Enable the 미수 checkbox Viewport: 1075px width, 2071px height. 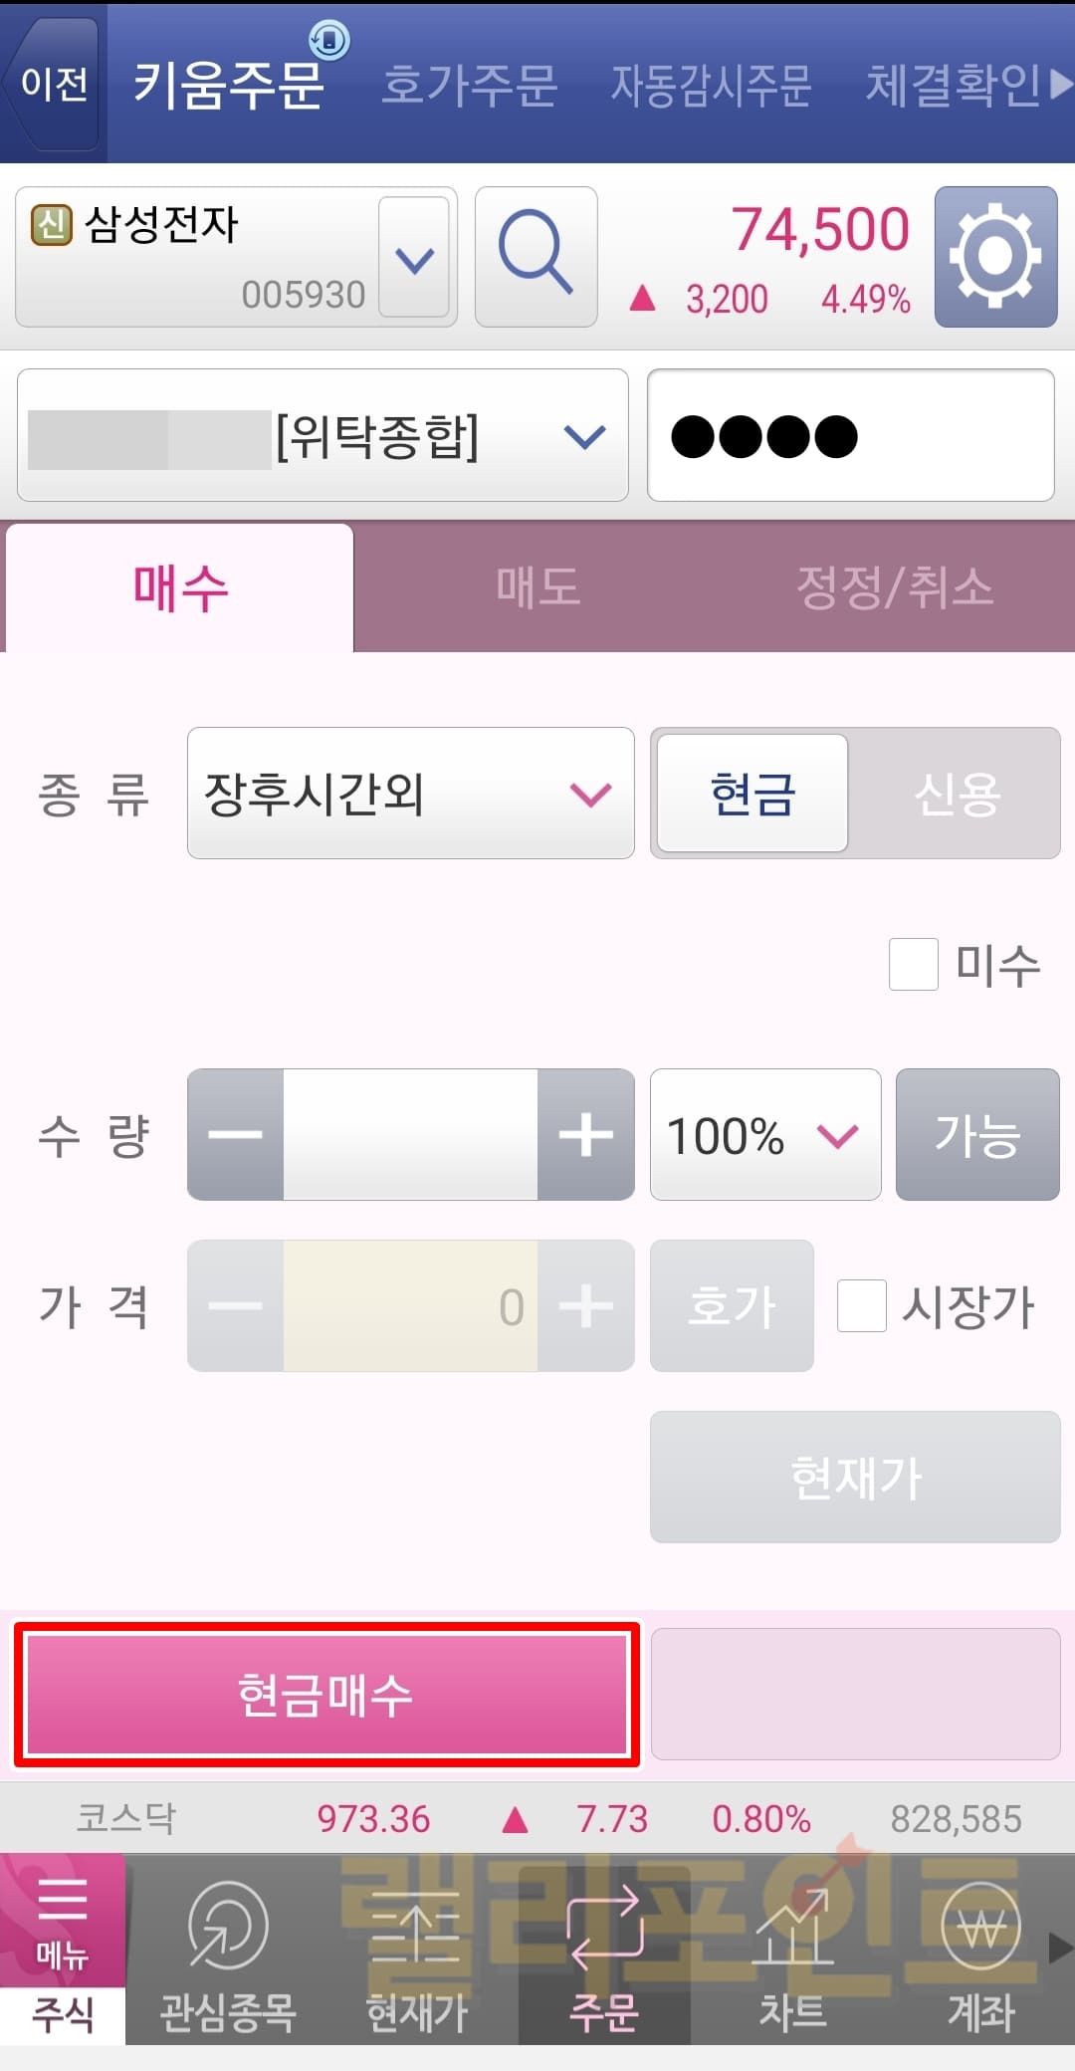[x=914, y=964]
